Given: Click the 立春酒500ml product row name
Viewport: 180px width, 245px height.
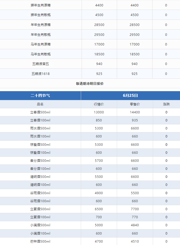Looking at the screenshot, I should coord(40,112).
